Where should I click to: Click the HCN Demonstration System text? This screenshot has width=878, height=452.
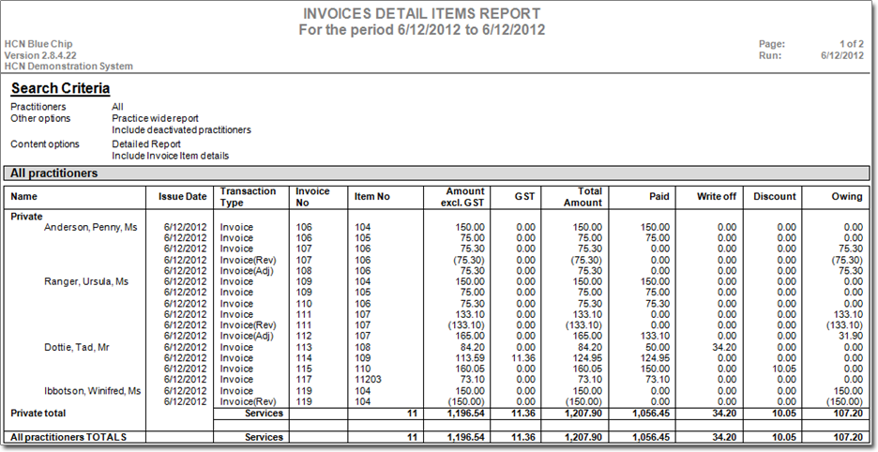[68, 66]
